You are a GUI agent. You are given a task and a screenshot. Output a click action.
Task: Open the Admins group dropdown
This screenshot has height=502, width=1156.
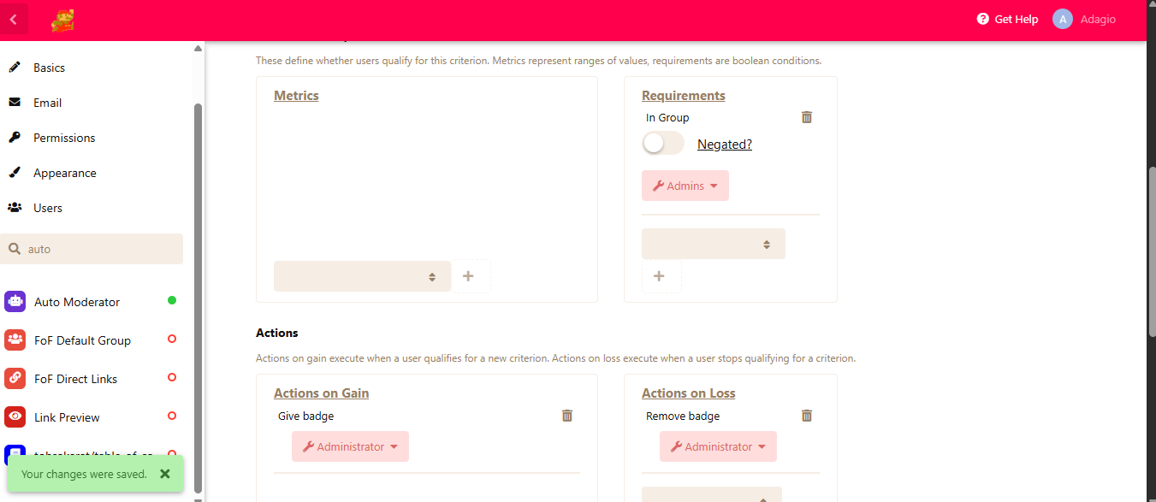pos(685,186)
